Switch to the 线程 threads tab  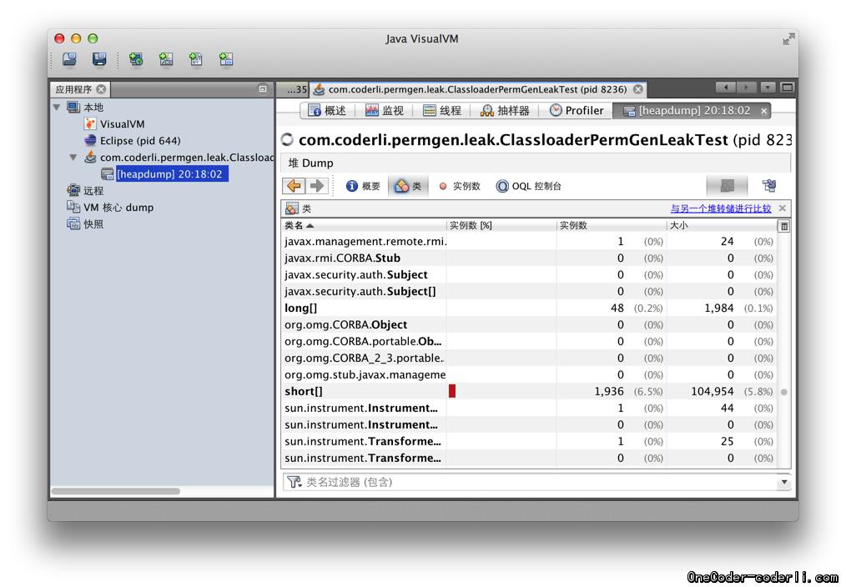point(441,110)
